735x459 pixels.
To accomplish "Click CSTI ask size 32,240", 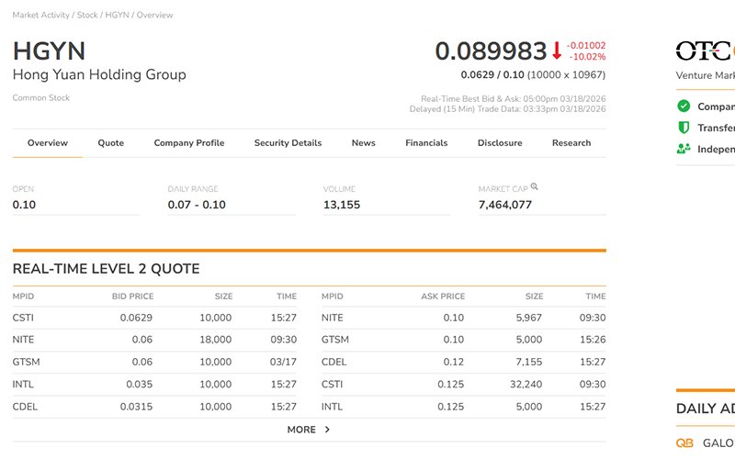I will tap(526, 384).
